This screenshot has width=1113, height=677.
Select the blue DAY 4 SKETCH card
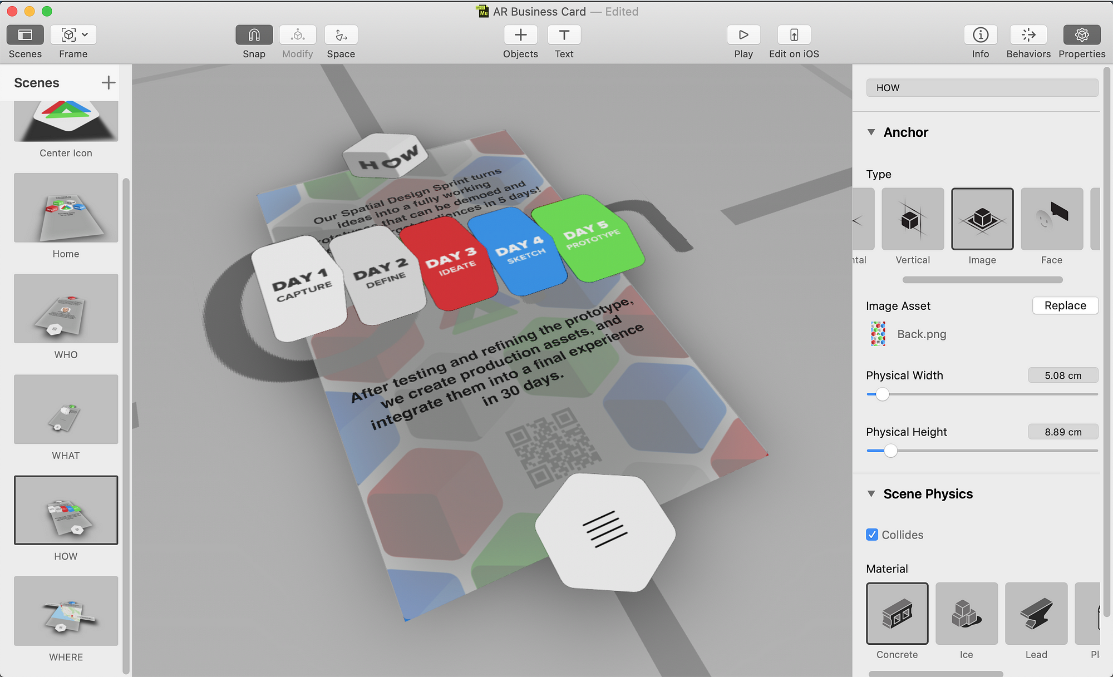[x=519, y=250]
